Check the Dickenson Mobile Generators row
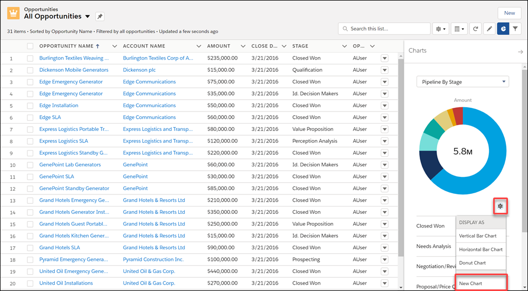528x291 pixels. click(x=30, y=70)
